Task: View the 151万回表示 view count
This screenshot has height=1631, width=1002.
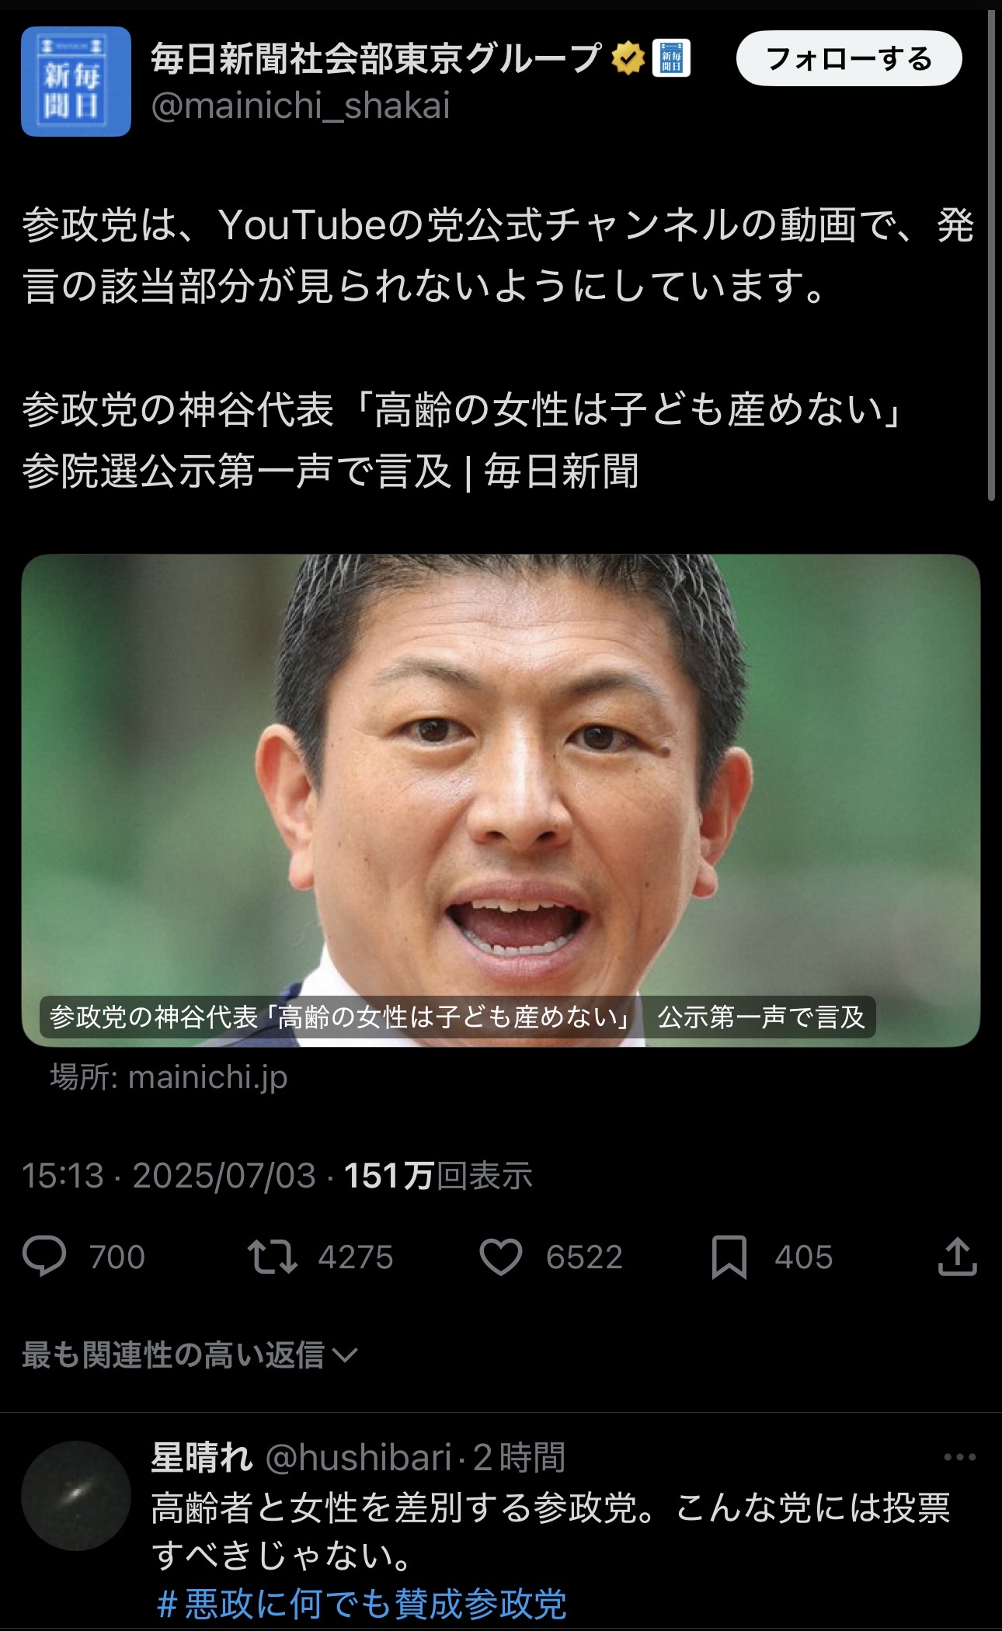Action: click(x=438, y=1176)
